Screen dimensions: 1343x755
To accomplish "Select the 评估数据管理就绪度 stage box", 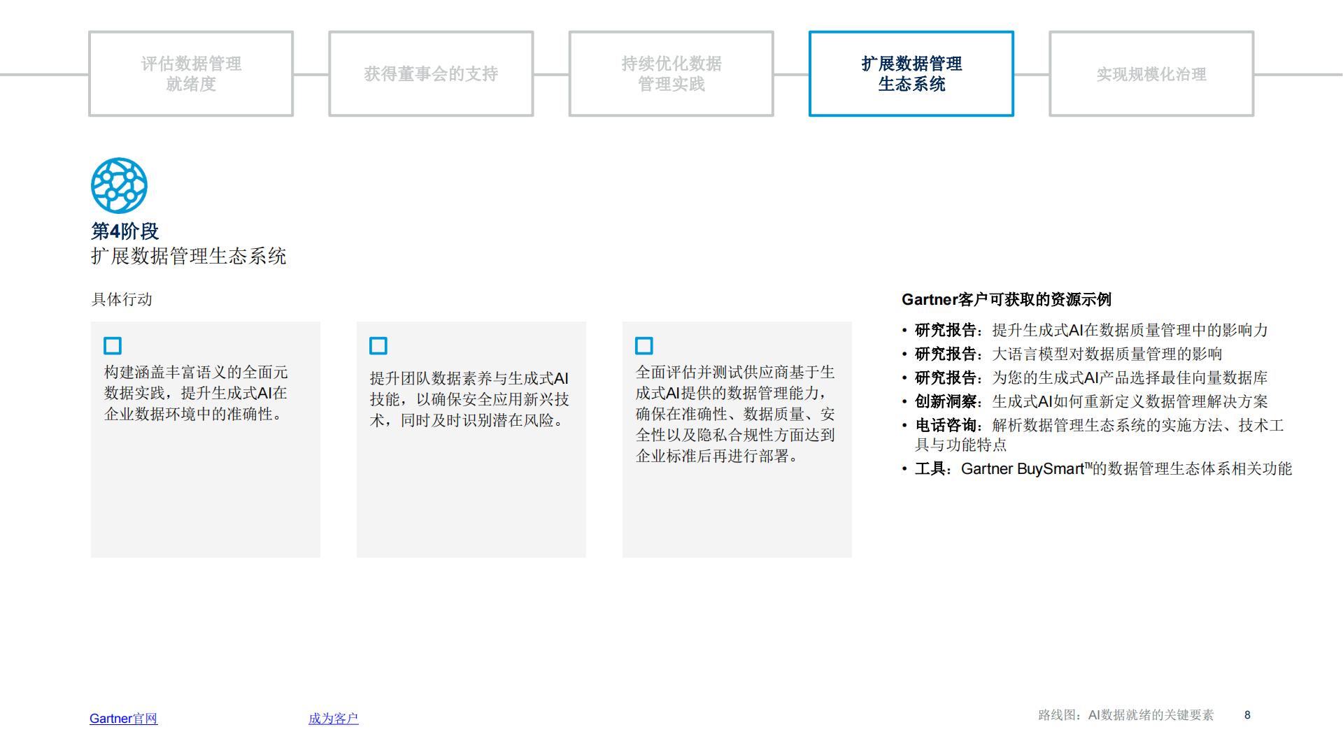I will coord(191,73).
